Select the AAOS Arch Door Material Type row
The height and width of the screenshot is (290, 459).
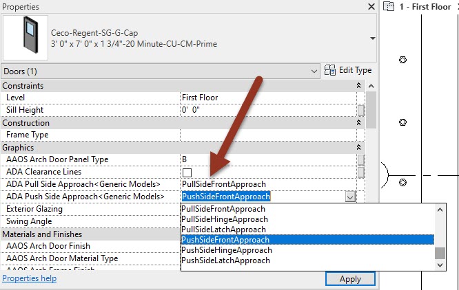pyautogui.click(x=90, y=258)
